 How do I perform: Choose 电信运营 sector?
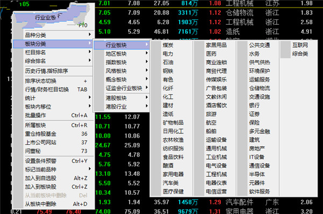pyautogui.click(x=216, y=192)
